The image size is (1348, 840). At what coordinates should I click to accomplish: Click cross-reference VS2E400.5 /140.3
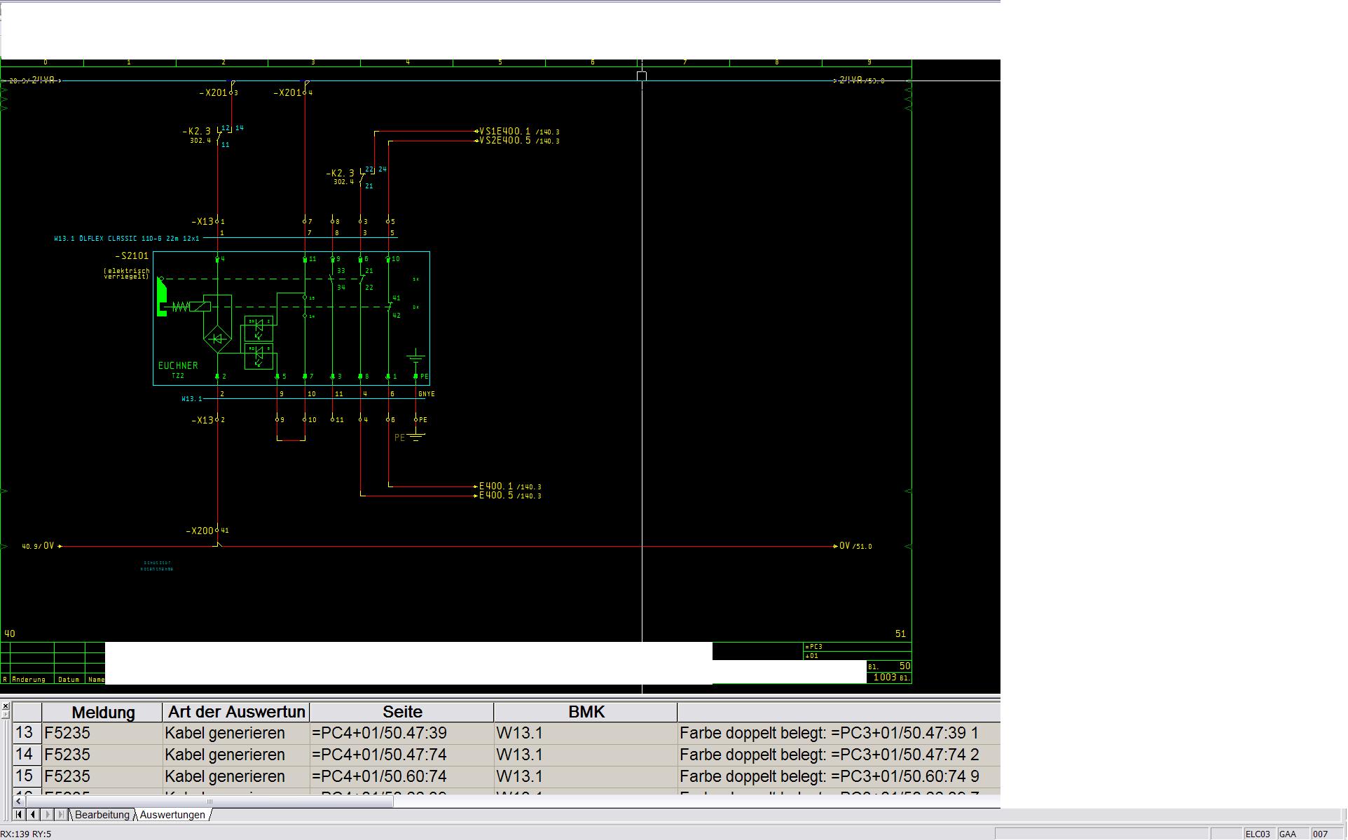point(519,141)
